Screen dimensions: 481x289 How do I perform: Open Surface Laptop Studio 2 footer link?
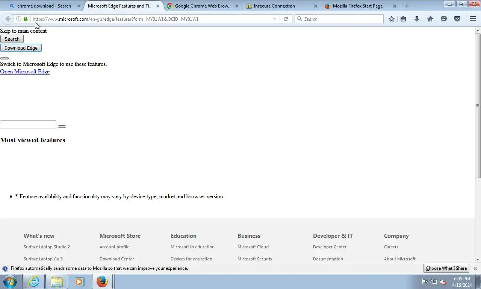47,247
